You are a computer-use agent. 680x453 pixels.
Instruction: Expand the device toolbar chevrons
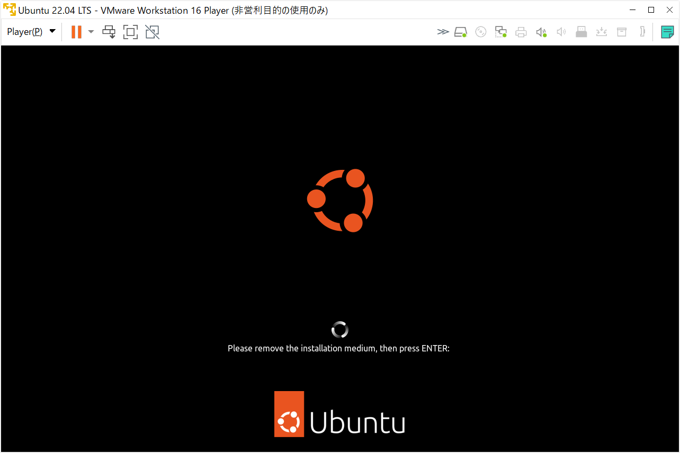point(443,32)
